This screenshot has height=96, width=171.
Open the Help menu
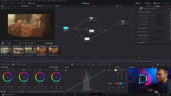(x=65, y=1)
